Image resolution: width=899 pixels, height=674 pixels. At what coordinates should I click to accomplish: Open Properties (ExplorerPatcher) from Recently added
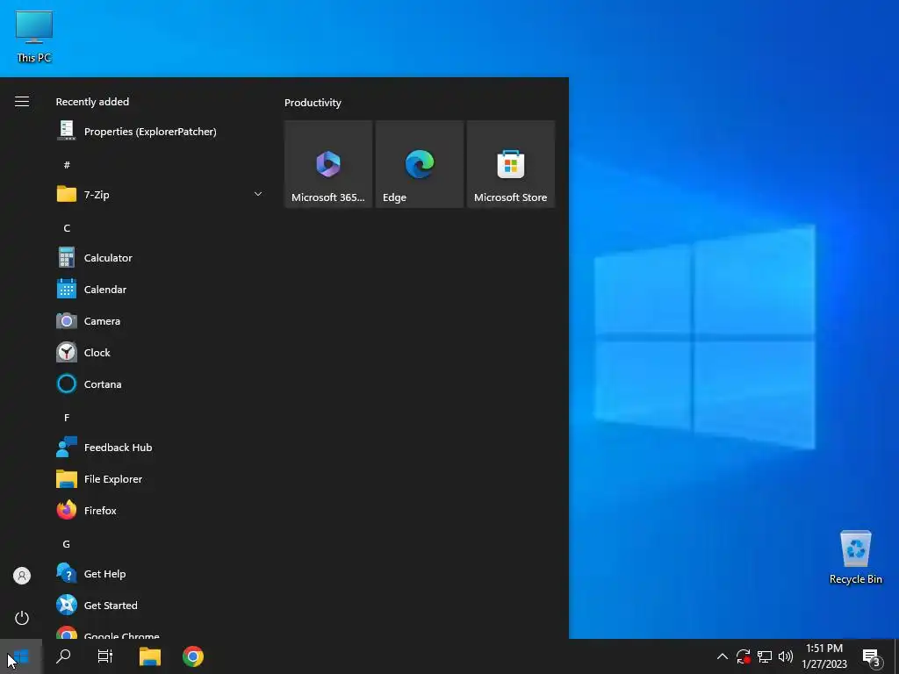coord(160,132)
